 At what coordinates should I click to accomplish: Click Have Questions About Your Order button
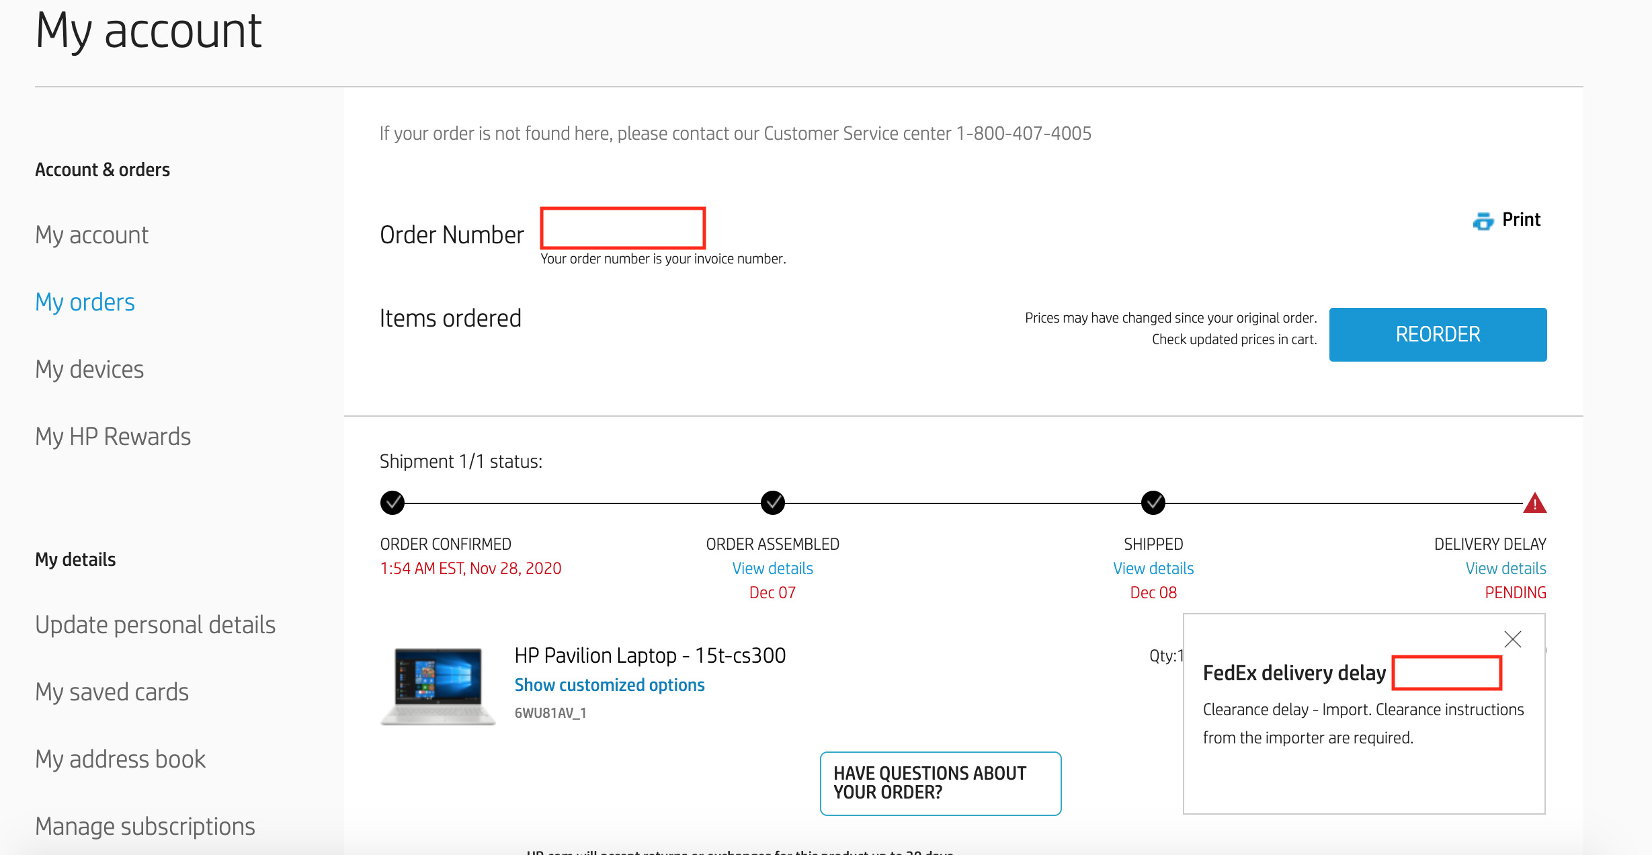[x=940, y=783]
